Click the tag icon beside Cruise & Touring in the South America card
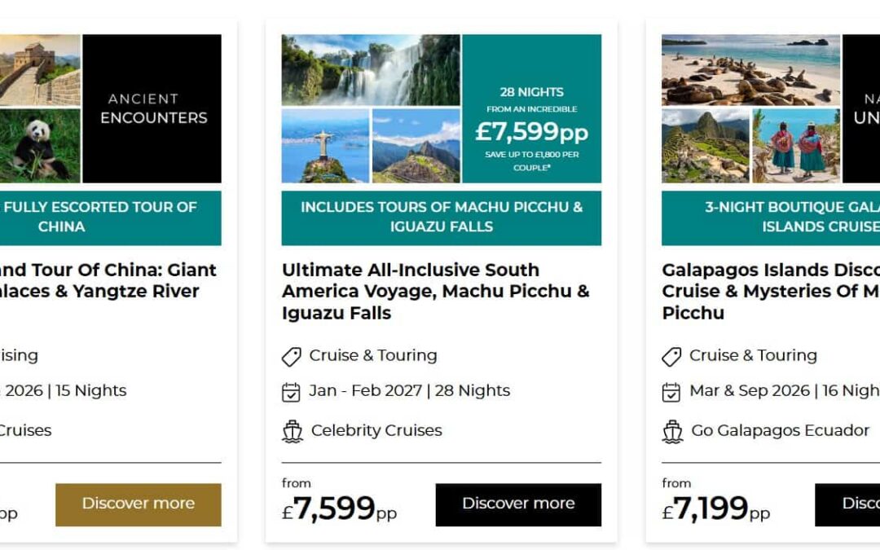Image resolution: width=880 pixels, height=550 pixels. 291,356
